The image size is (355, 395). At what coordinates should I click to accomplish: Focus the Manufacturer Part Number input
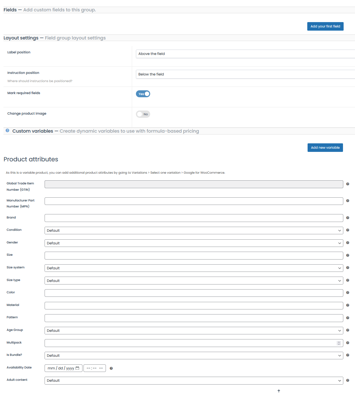194,201
